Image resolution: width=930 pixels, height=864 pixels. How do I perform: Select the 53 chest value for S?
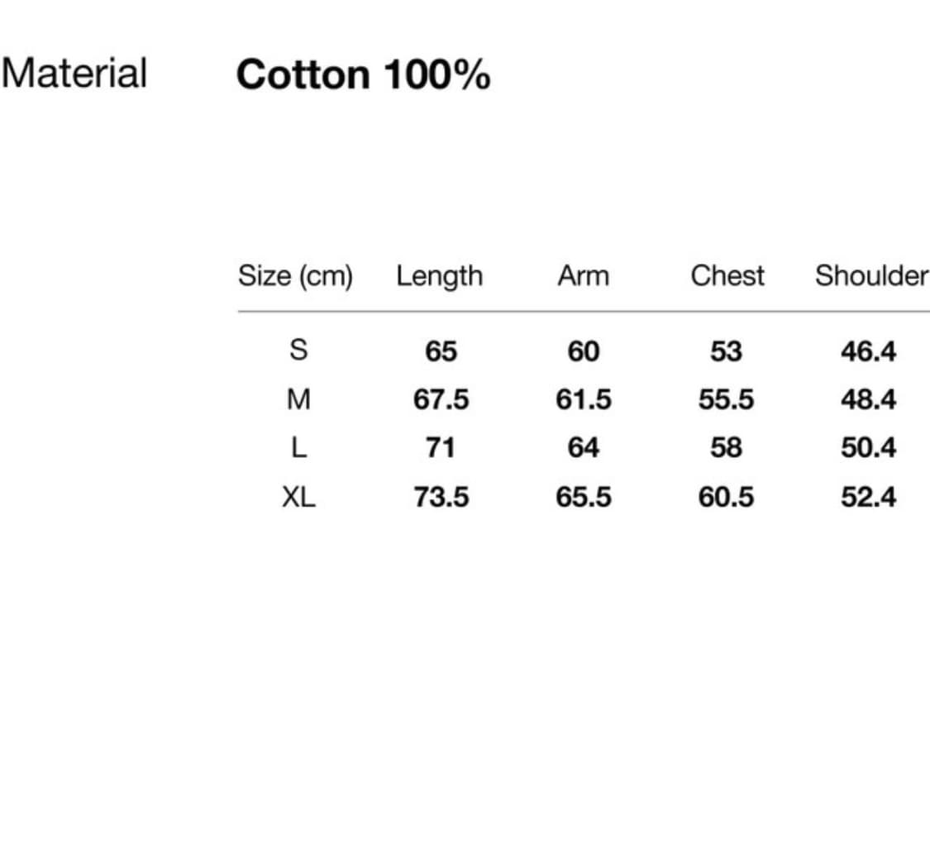(x=726, y=351)
